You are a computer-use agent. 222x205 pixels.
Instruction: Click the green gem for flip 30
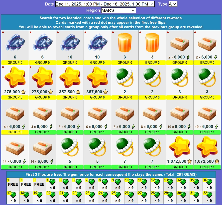click(x=183, y=195)
